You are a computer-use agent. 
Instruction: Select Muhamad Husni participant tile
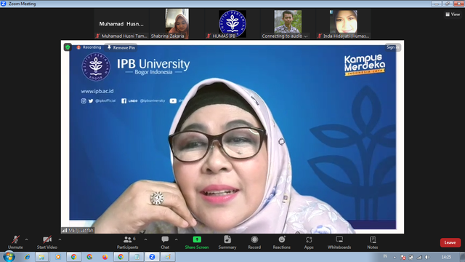tap(121, 24)
